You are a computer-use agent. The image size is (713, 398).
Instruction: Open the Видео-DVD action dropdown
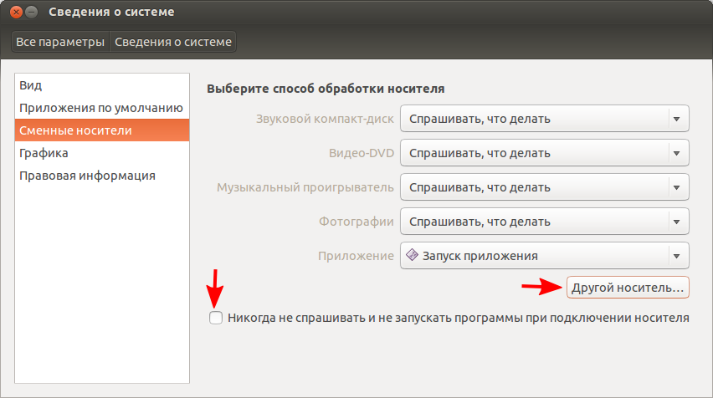coord(544,153)
